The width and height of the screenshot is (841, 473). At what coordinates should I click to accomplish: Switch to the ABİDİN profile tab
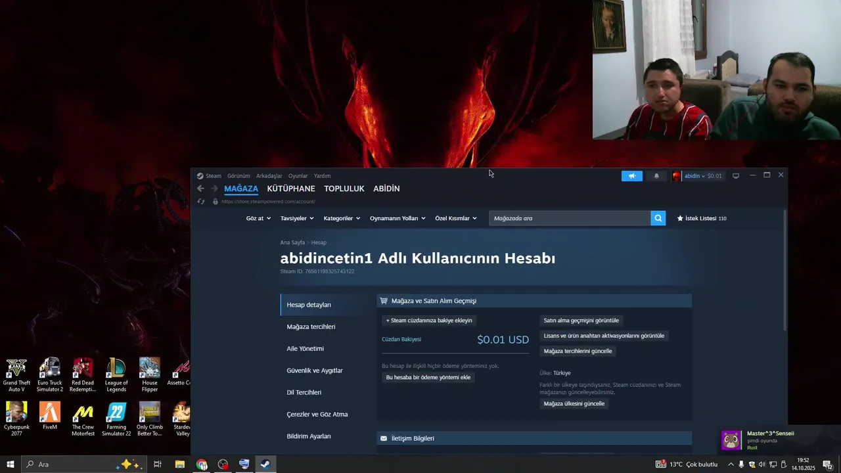click(386, 189)
